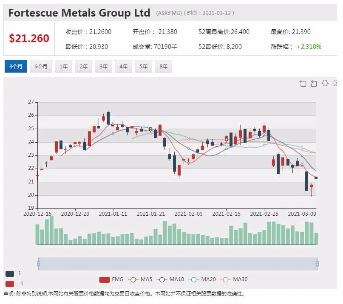
Task: Click the 最低价 20.930 value
Action: click(99, 47)
